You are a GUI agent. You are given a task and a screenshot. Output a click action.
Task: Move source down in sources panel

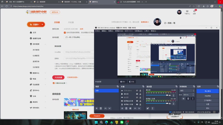139,108
